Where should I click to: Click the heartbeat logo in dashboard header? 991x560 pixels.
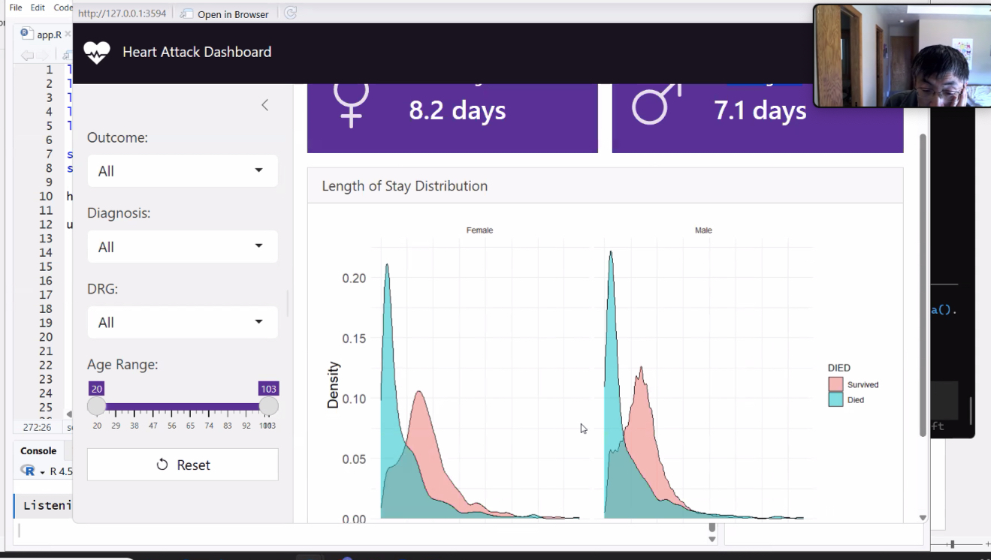96,53
